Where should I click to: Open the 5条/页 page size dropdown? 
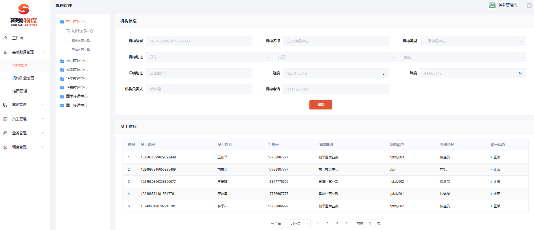tap(297, 223)
